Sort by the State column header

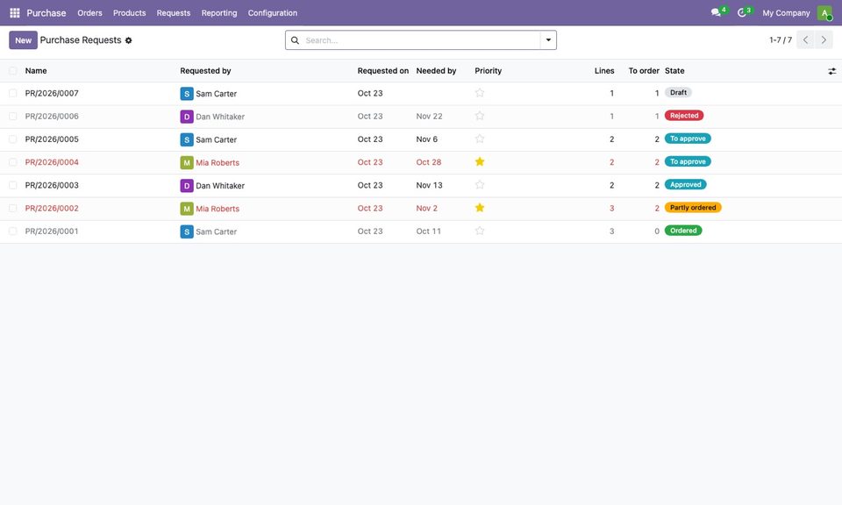(x=674, y=71)
